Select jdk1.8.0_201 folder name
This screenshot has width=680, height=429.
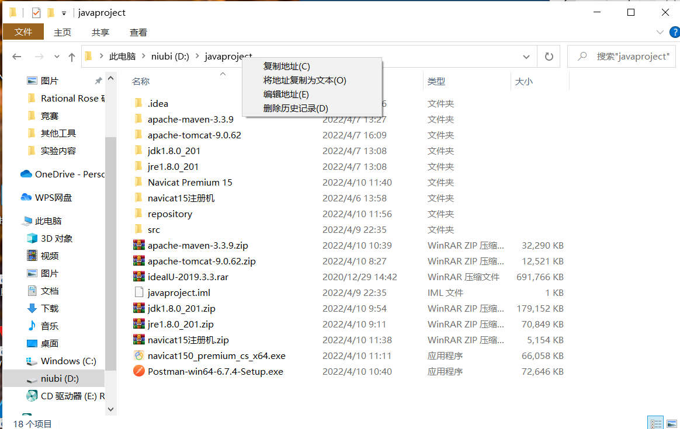click(x=174, y=151)
